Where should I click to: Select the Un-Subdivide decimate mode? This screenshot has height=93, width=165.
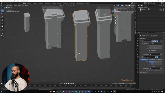[x=152, y=60]
